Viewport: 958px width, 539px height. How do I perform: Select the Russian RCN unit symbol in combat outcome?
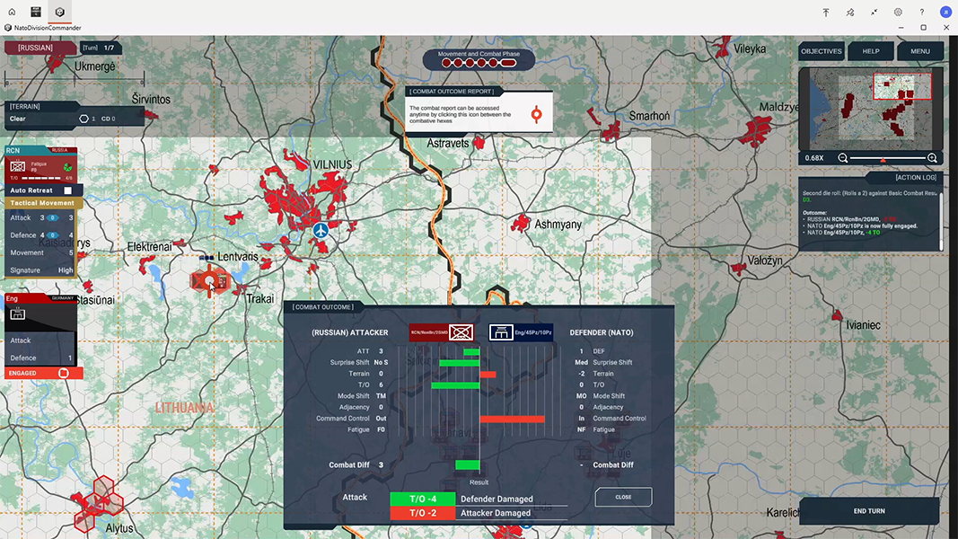tap(461, 332)
